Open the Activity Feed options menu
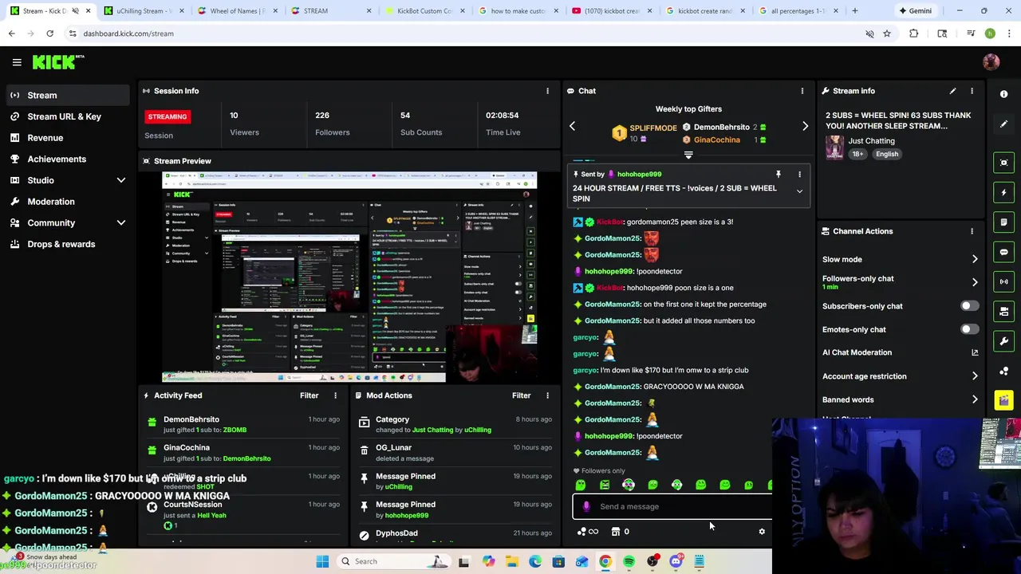The width and height of the screenshot is (1021, 574). (x=335, y=395)
